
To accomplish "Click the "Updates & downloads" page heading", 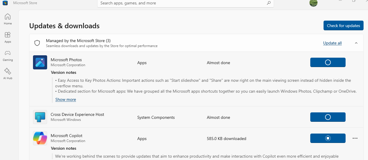I will [x=64, y=26].
